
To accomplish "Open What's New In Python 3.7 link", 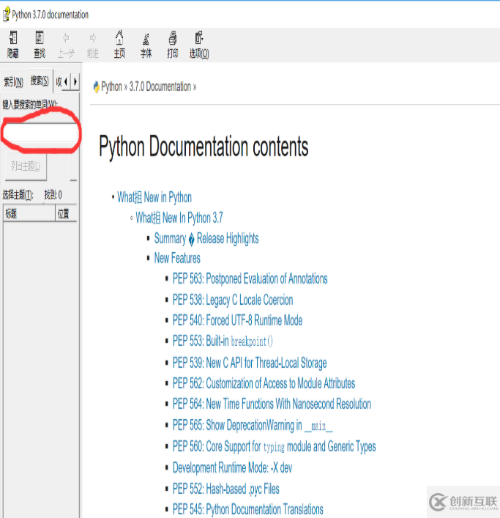I will [x=179, y=218].
